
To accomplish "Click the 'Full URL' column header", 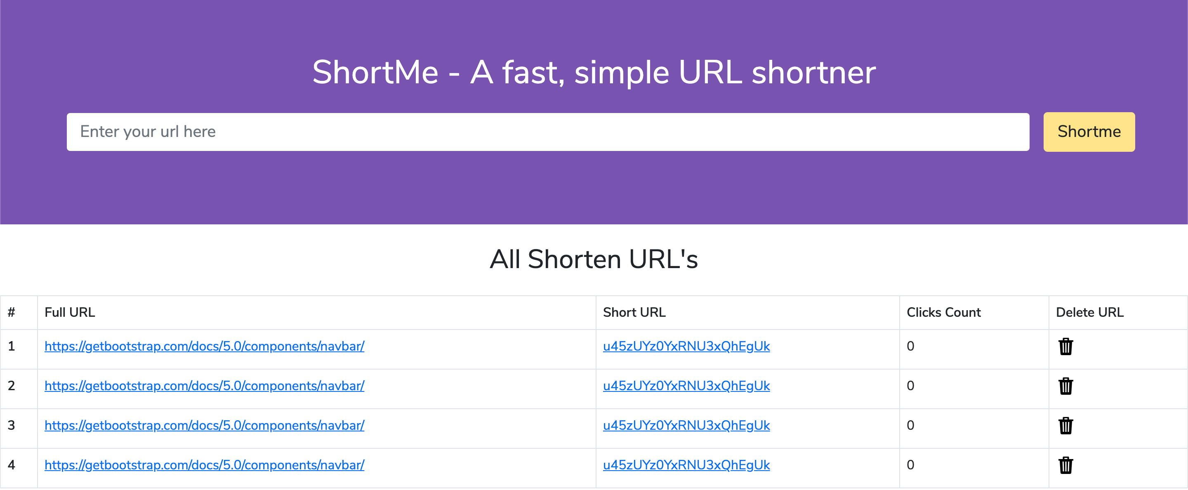I will point(70,313).
